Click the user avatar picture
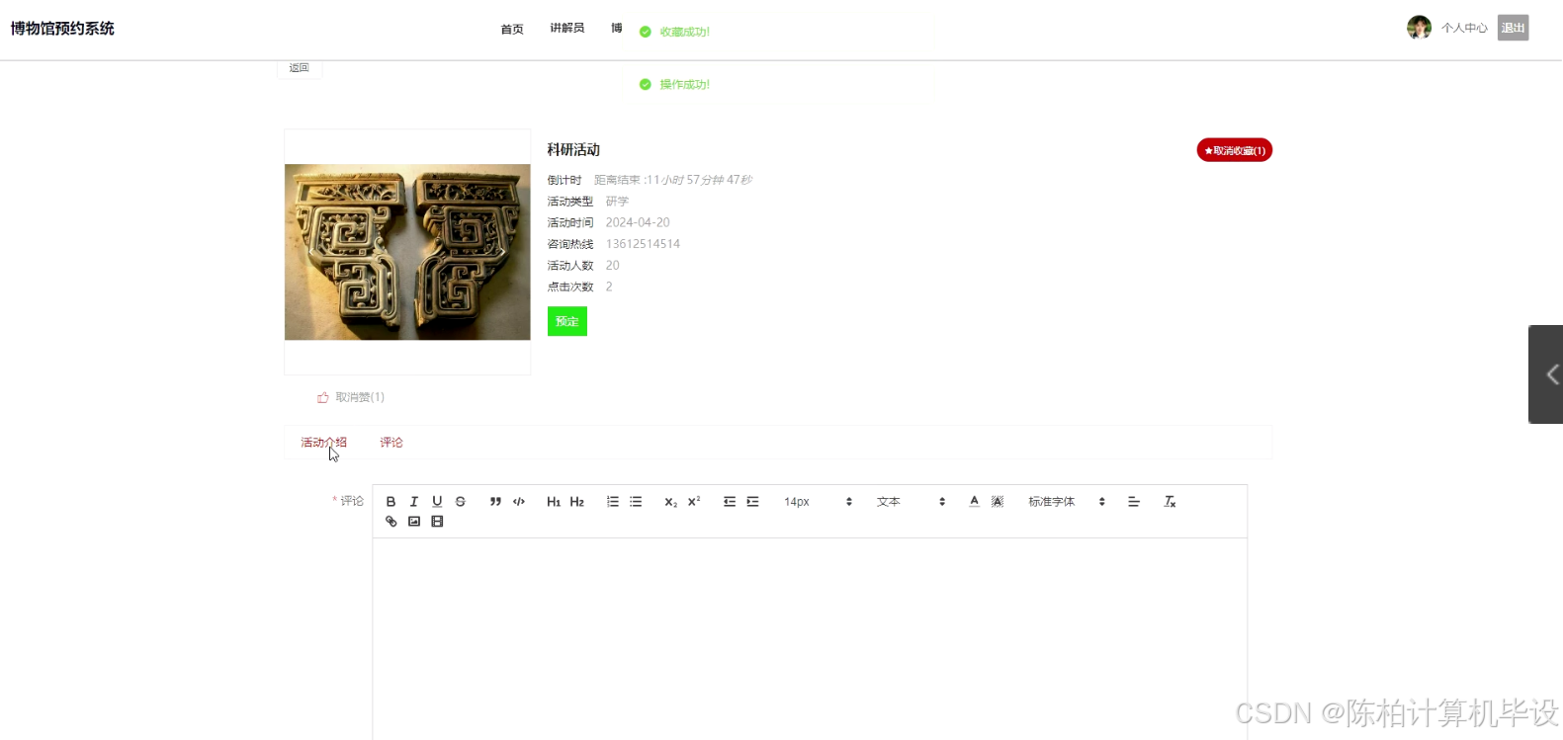The width and height of the screenshot is (1563, 740). coord(1419,28)
